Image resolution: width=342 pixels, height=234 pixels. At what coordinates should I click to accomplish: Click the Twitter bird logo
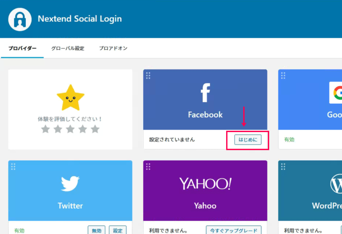(x=70, y=184)
